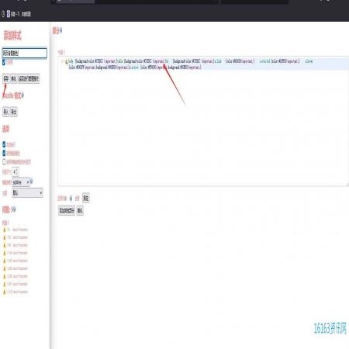
Task: Click the tab size stepper showing 4
Action: click(16, 171)
